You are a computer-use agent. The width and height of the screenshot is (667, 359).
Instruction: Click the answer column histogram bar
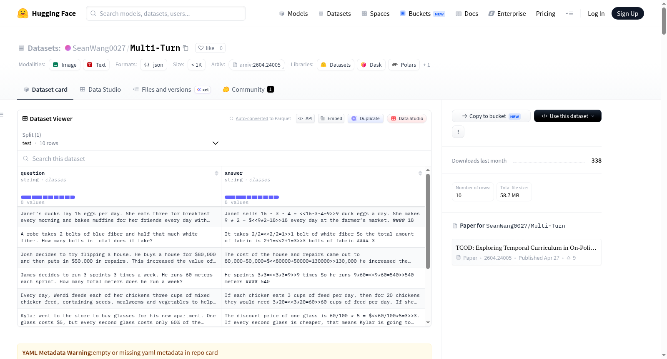(252, 197)
